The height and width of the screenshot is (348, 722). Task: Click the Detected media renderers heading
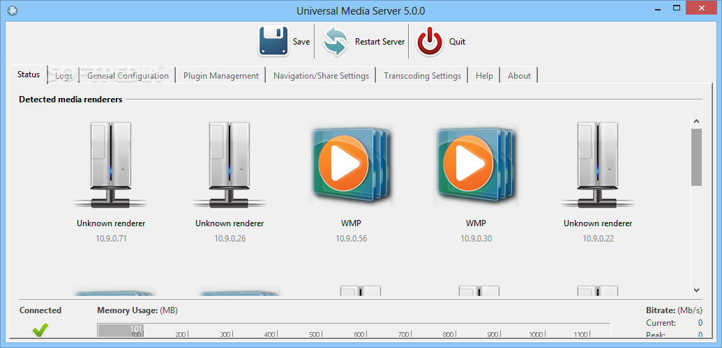[x=70, y=100]
